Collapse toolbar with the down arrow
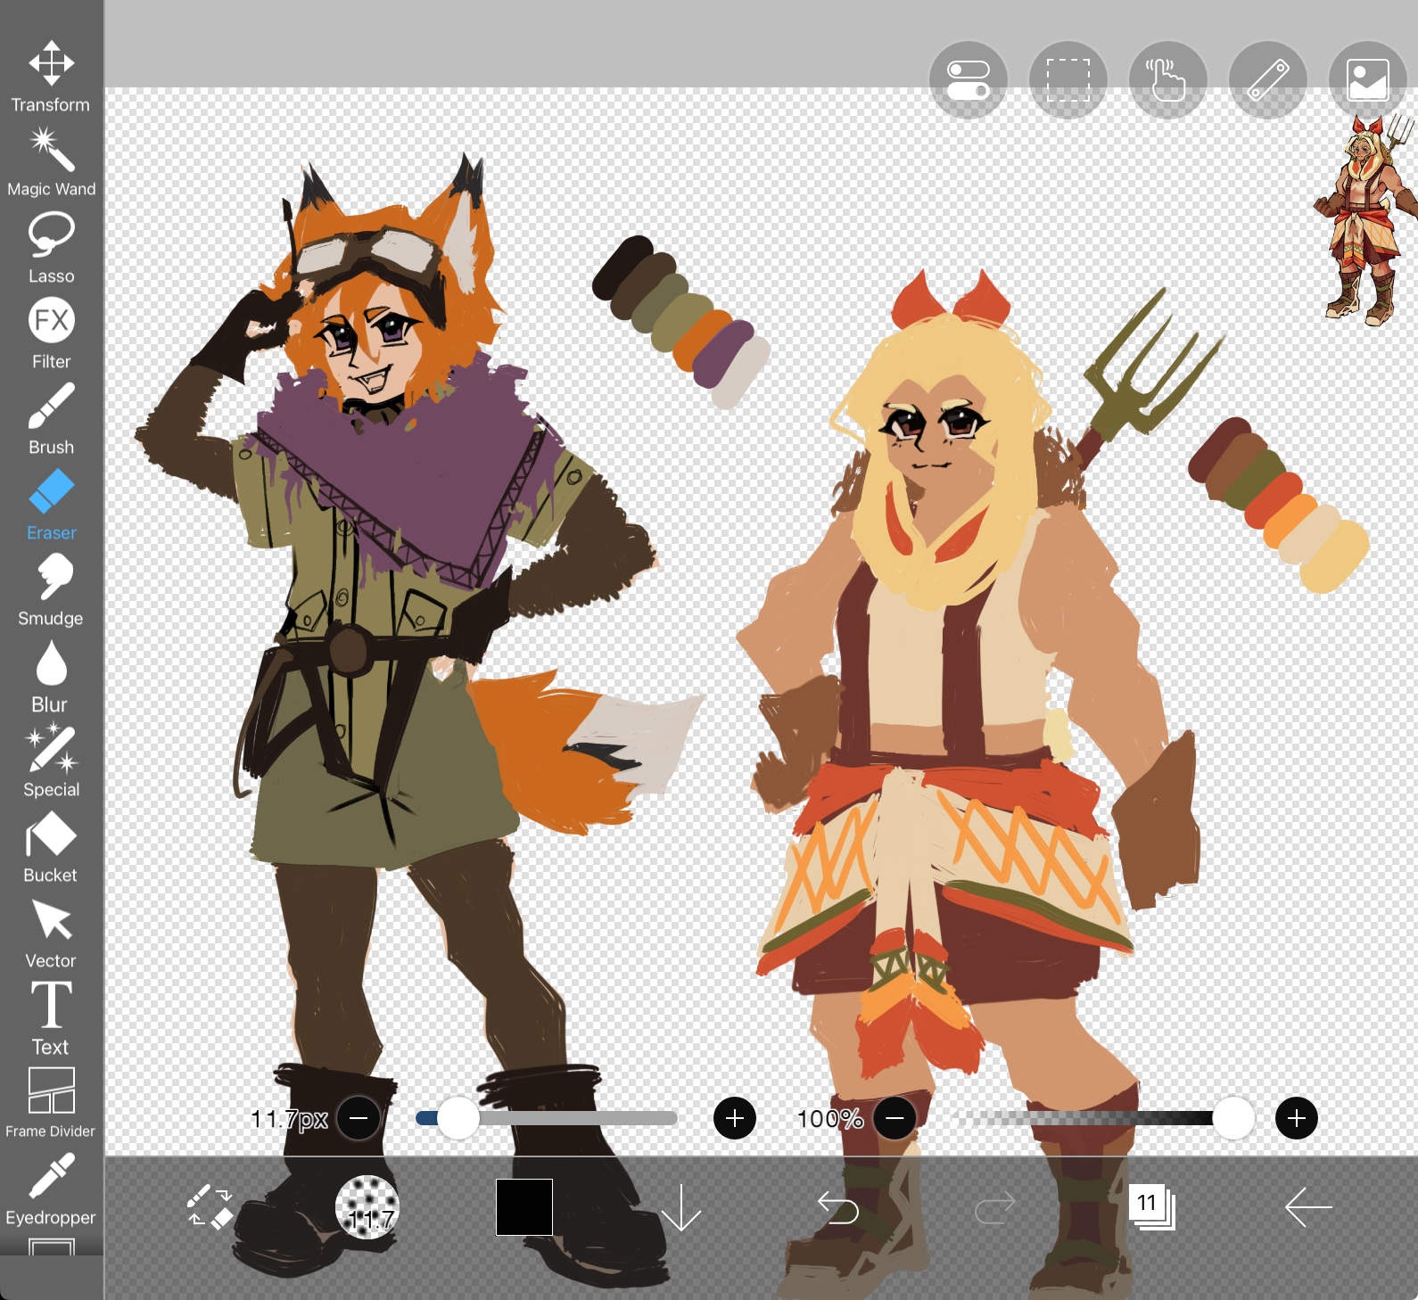This screenshot has height=1300, width=1418. point(681,1207)
